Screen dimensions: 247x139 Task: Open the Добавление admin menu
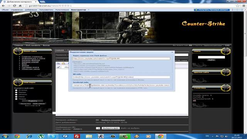click(x=31, y=10)
